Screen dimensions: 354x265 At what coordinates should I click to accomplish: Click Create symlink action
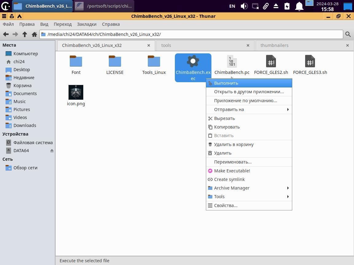[x=249, y=180]
